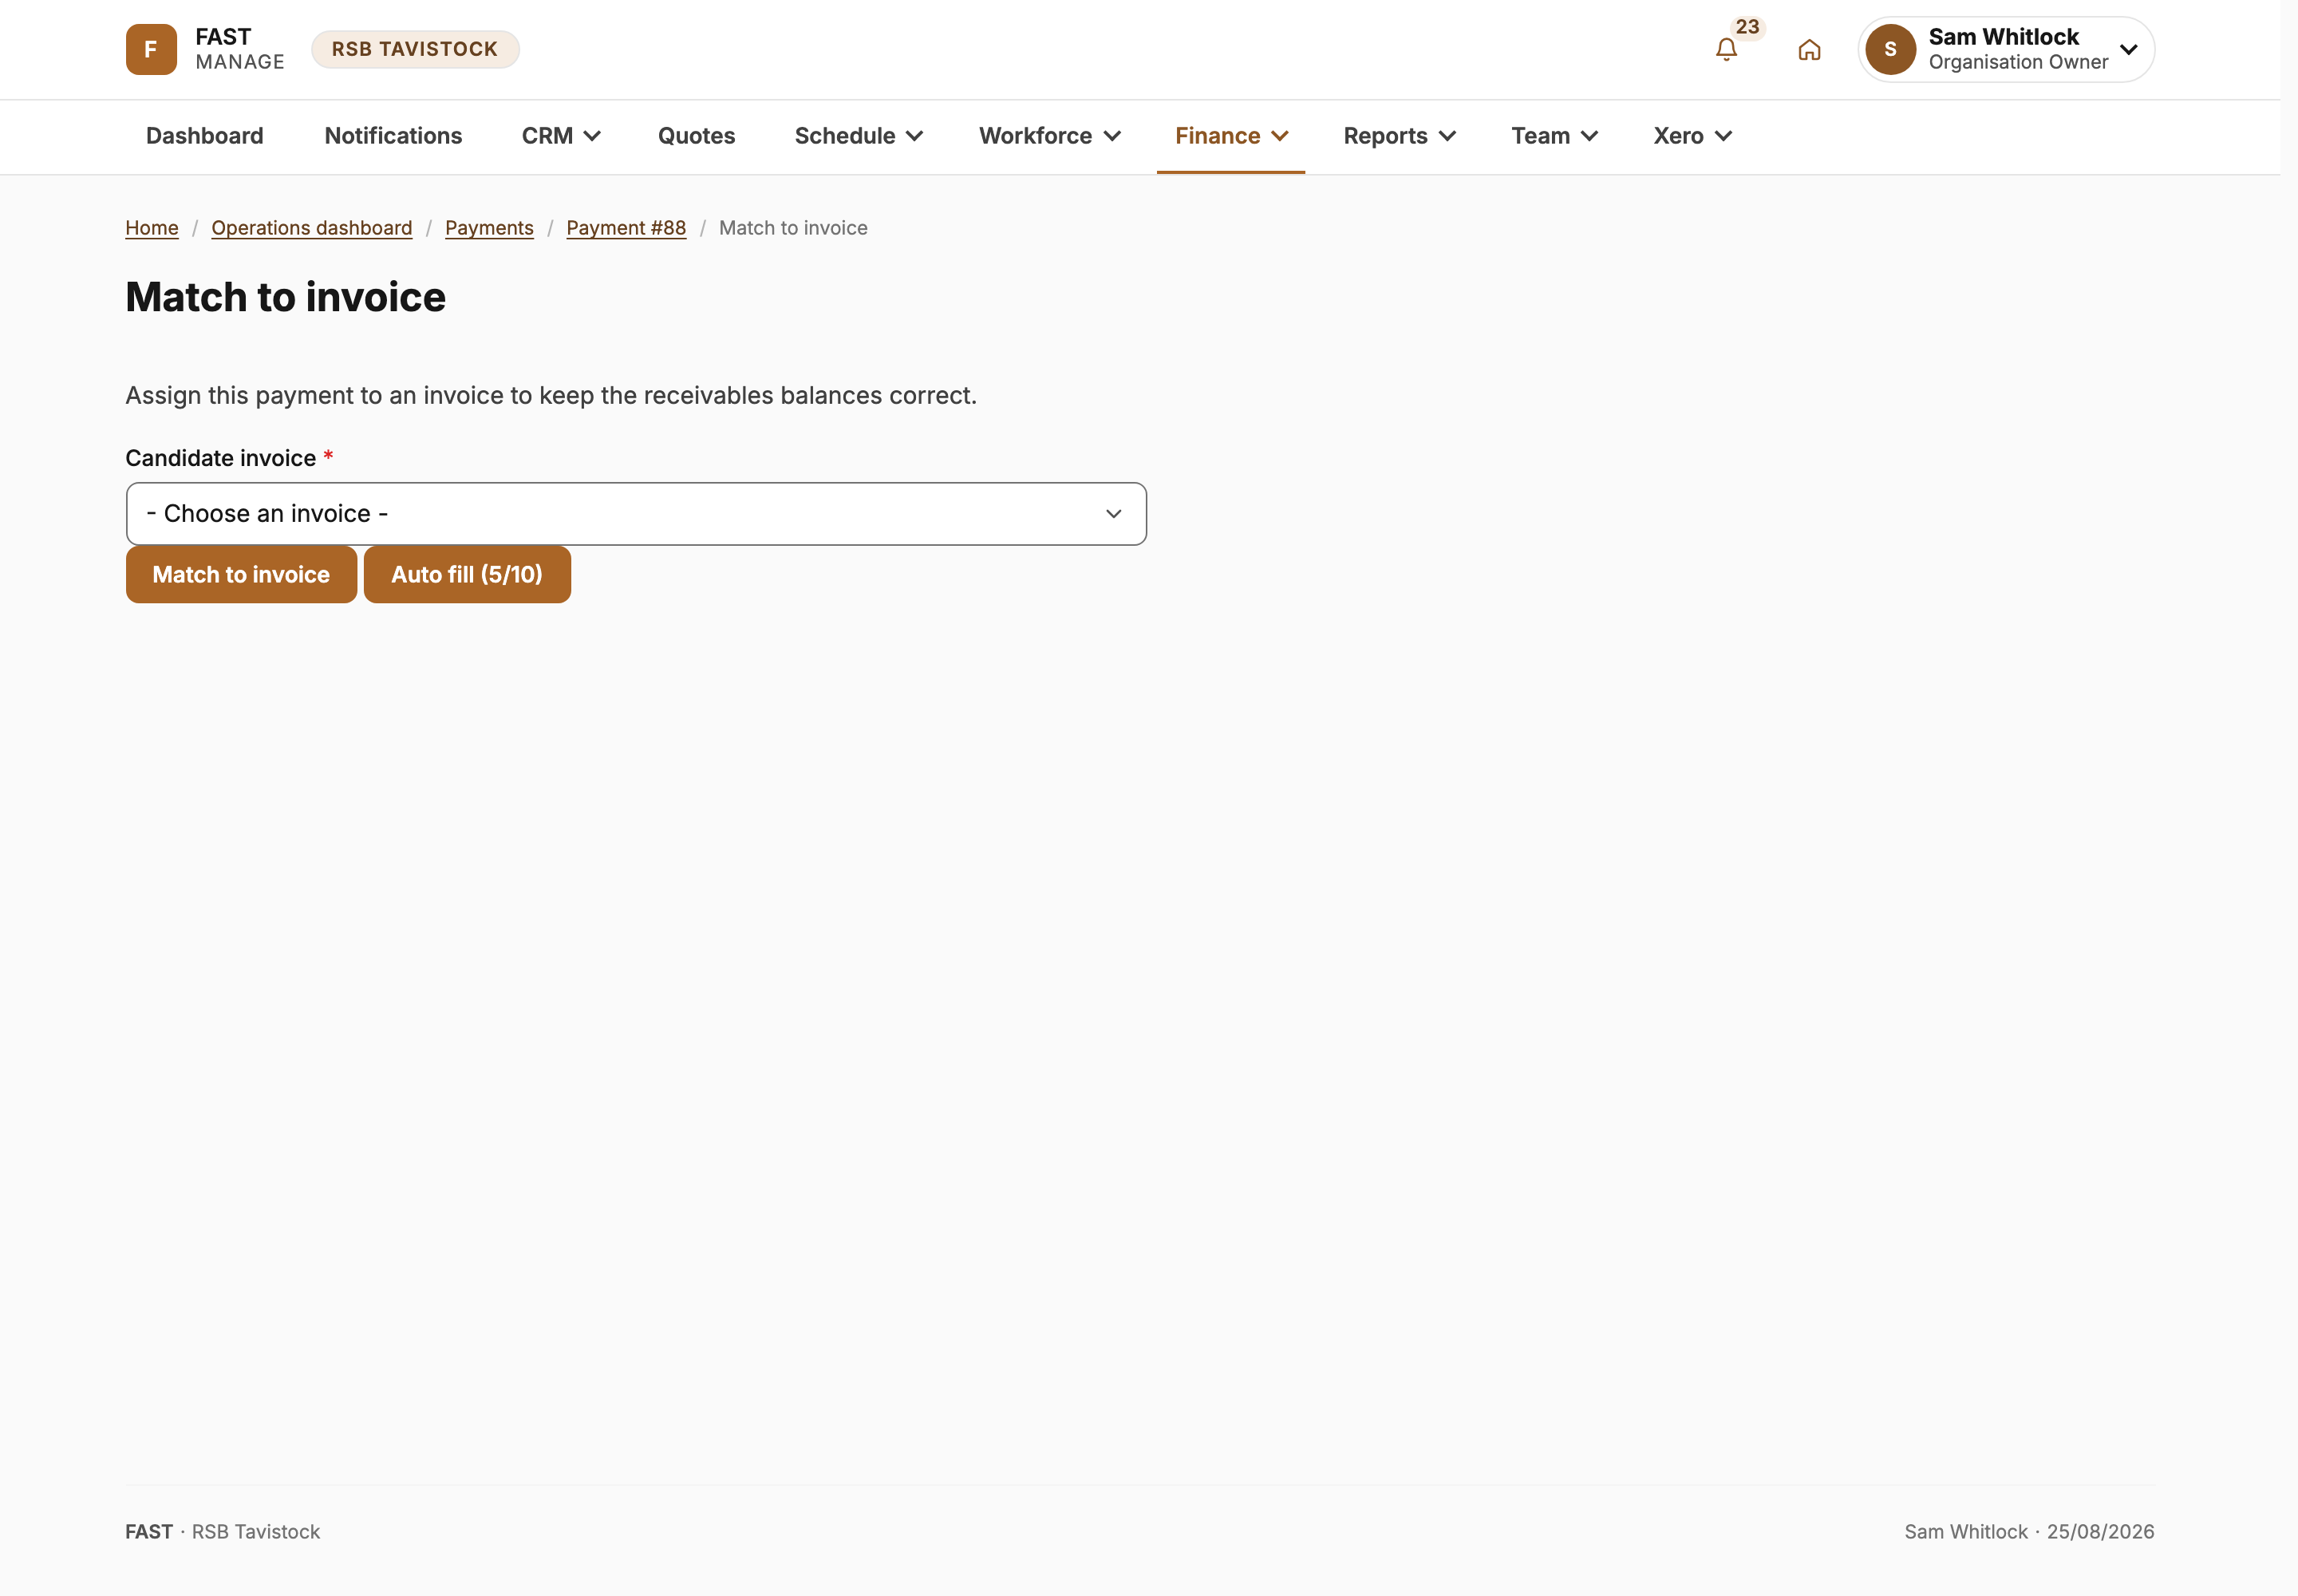Click the Auto fill (5/10) button
This screenshot has width=2298, height=1596.
click(467, 574)
